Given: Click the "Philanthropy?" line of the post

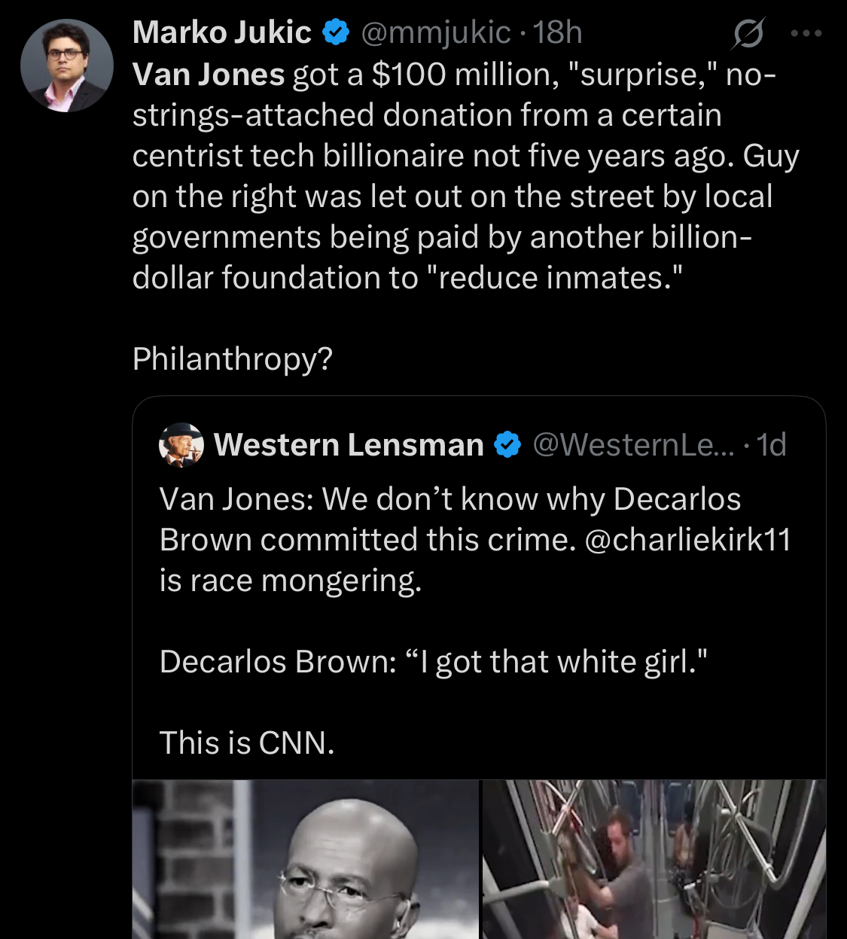Looking at the screenshot, I should pyautogui.click(x=233, y=359).
